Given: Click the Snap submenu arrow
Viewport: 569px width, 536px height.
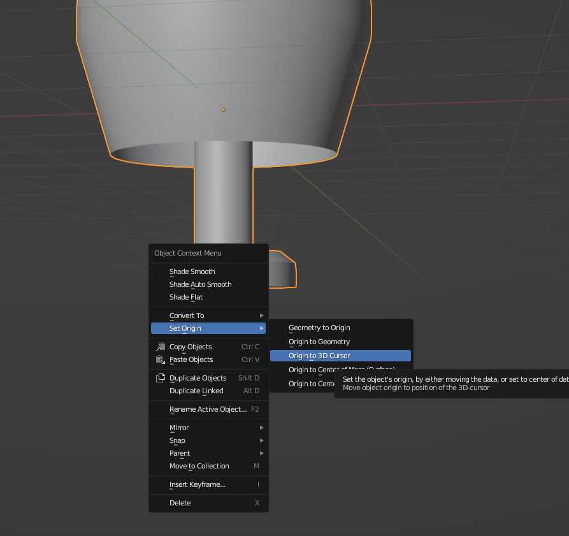Looking at the screenshot, I should 262,440.
